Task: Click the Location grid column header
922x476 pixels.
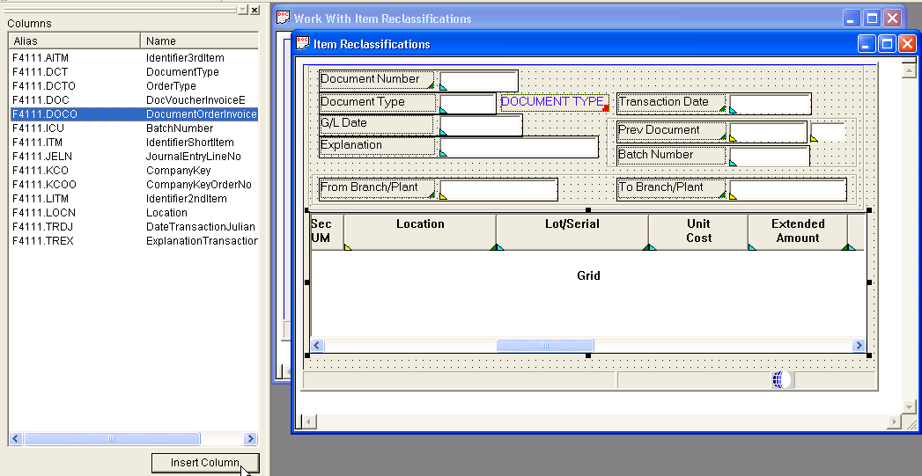Action: (x=420, y=231)
